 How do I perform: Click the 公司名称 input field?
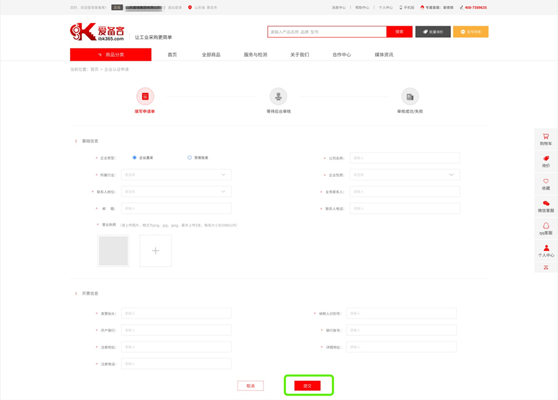pyautogui.click(x=405, y=158)
